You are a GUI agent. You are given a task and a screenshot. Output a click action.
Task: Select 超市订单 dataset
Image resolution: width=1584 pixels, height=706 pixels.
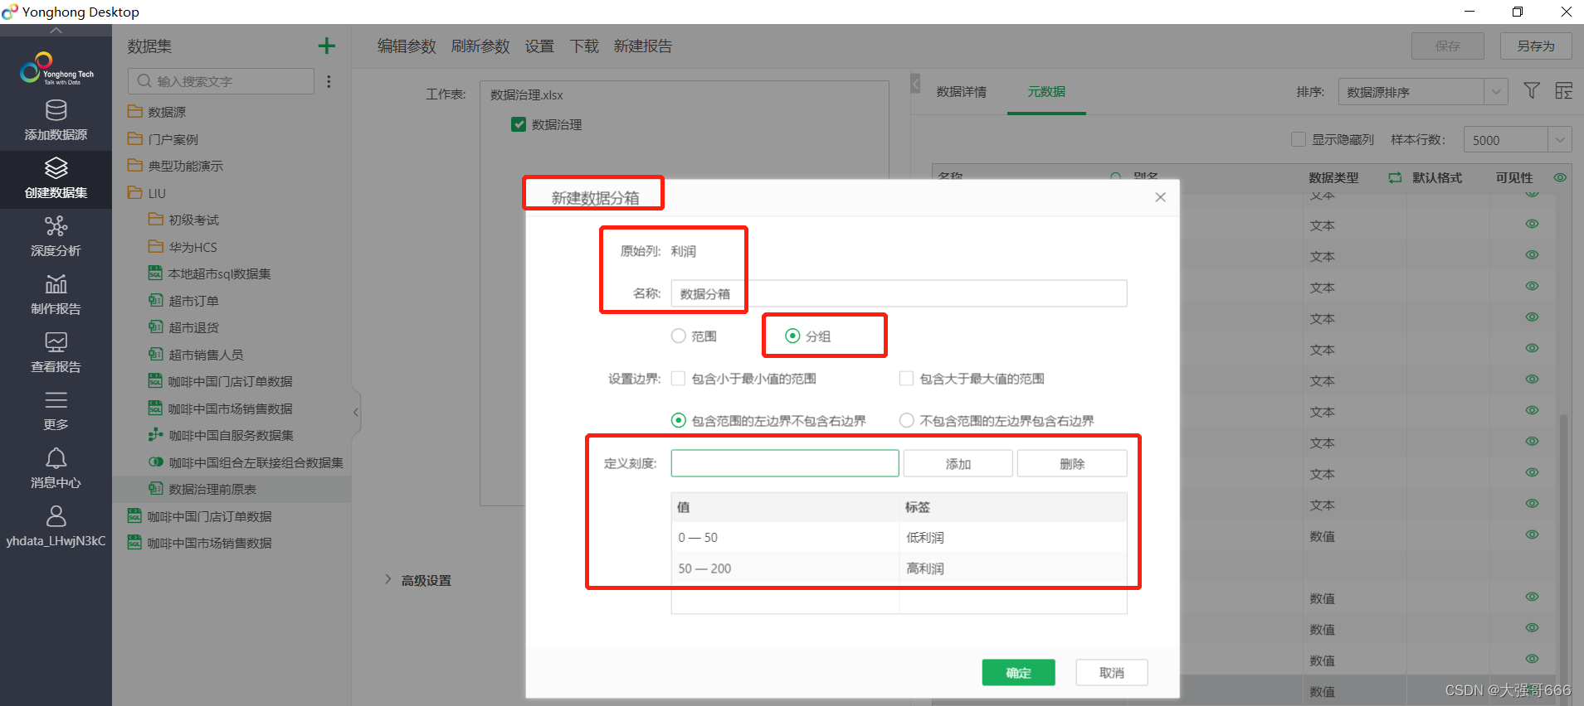coord(183,301)
